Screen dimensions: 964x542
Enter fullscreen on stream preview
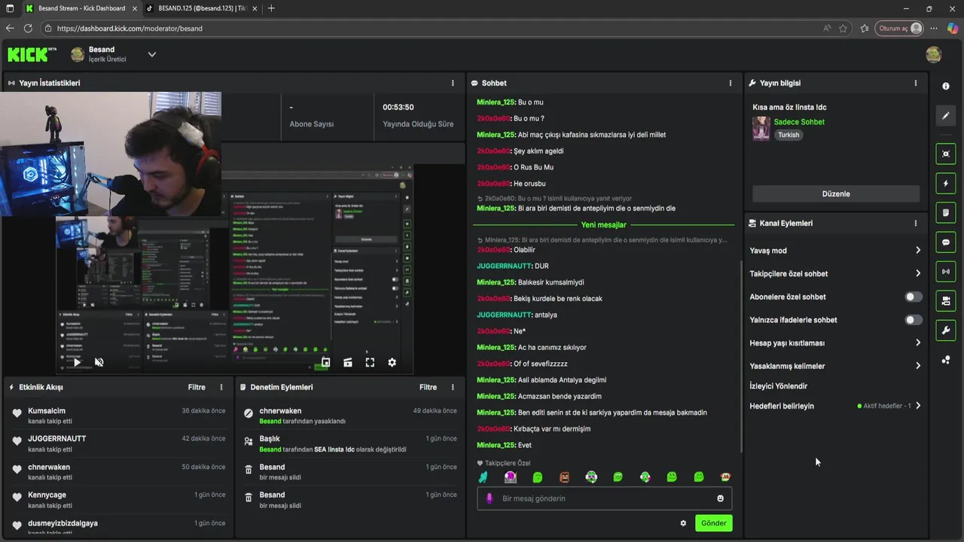(x=370, y=362)
